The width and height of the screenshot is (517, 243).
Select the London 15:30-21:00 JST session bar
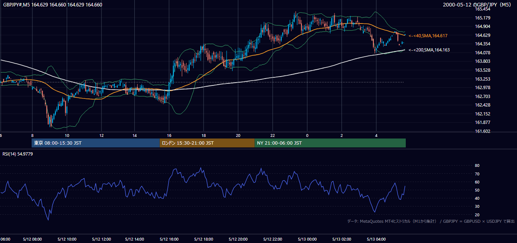coord(207,143)
